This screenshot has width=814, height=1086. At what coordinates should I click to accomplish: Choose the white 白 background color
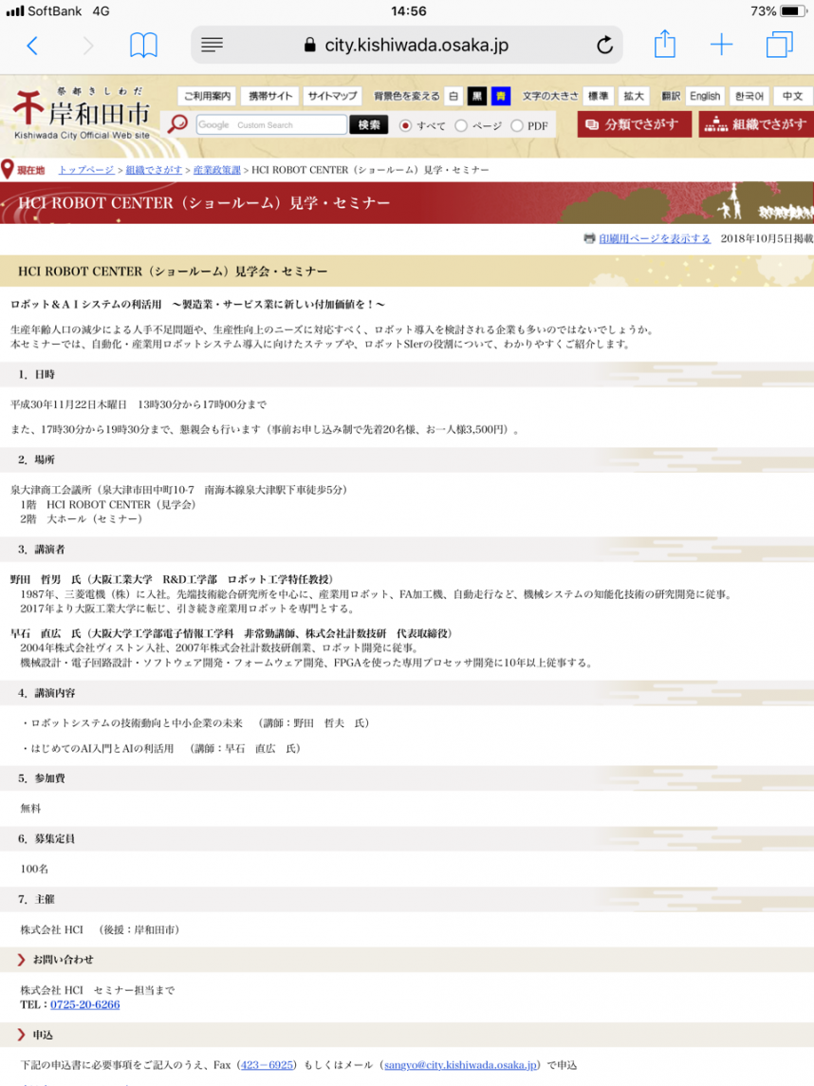coord(453,96)
